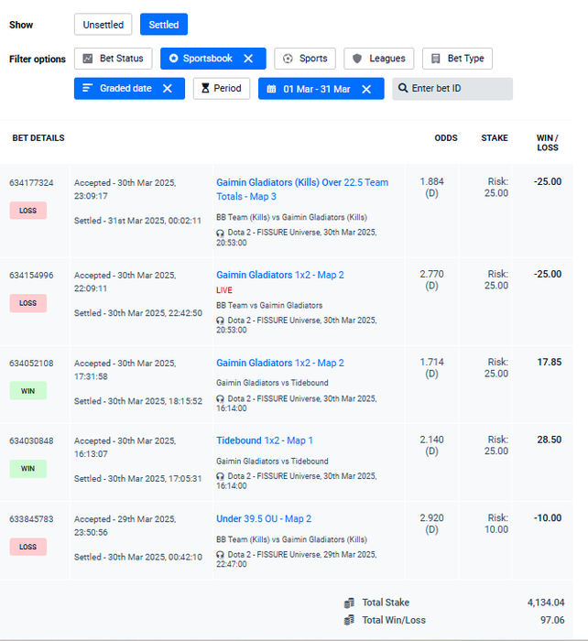Click the coins icon beside Total Stake
The image size is (588, 641).
(x=349, y=603)
